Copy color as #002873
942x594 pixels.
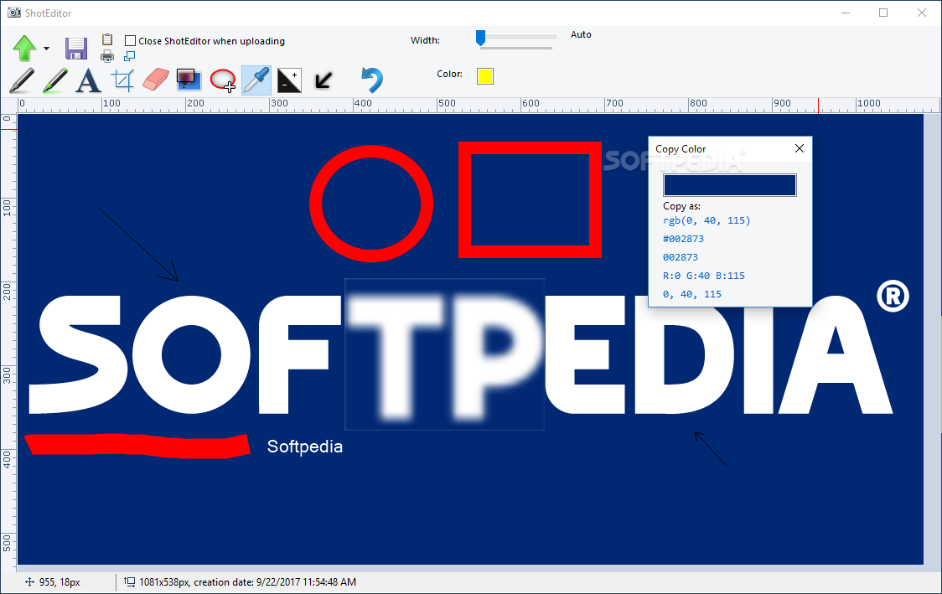click(683, 239)
